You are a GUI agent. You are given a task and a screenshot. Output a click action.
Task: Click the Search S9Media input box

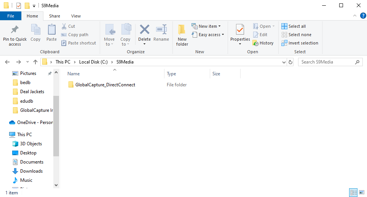[326, 62]
